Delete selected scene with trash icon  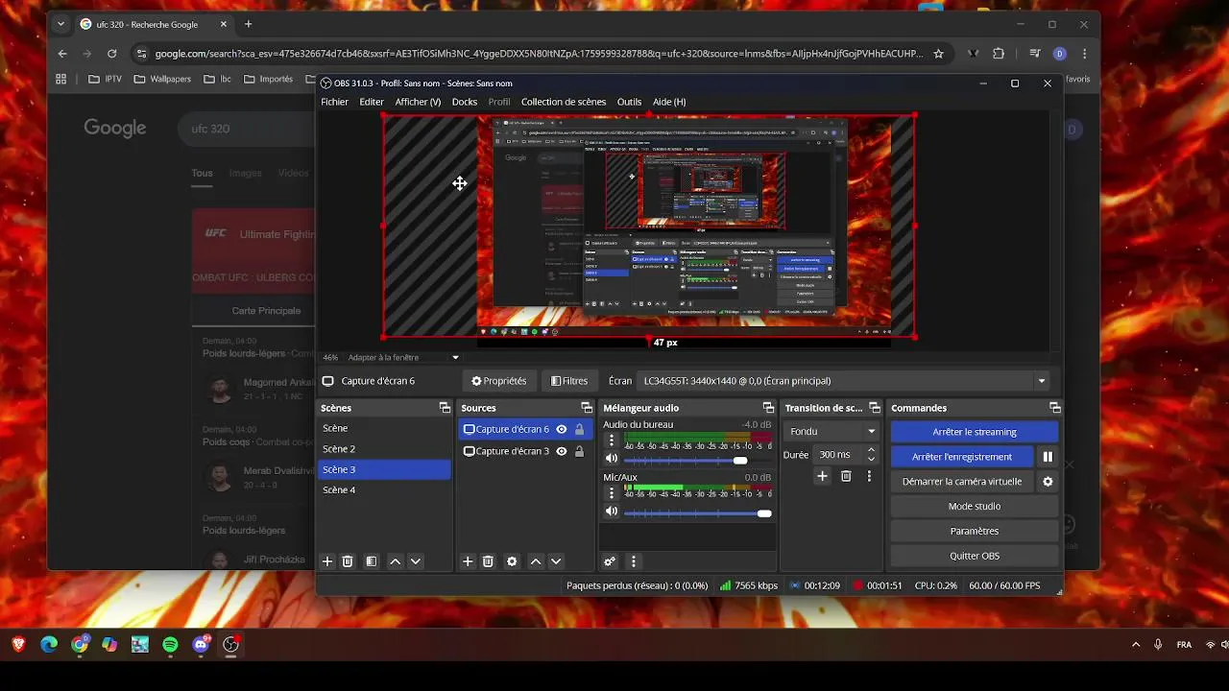pyautogui.click(x=348, y=561)
